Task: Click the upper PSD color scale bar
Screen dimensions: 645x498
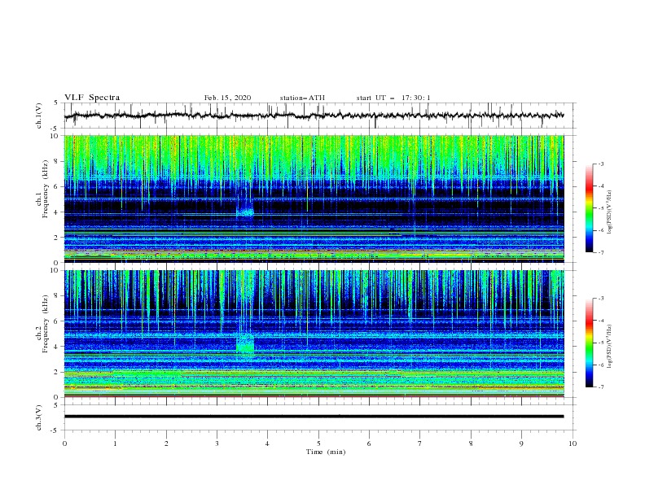Action: 589,207
